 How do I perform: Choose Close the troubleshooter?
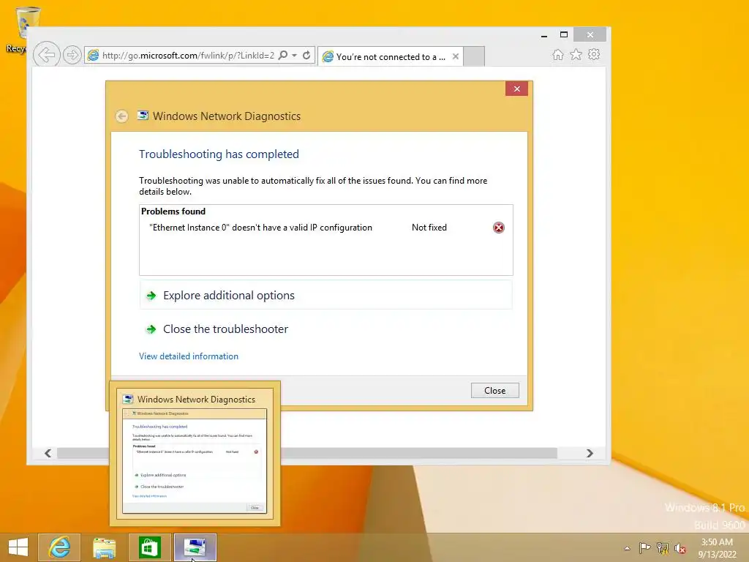point(325,329)
